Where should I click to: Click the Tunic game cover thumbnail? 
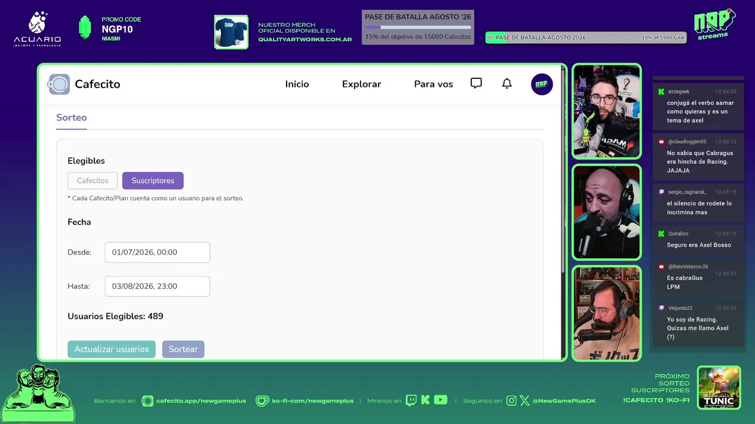pos(719,387)
